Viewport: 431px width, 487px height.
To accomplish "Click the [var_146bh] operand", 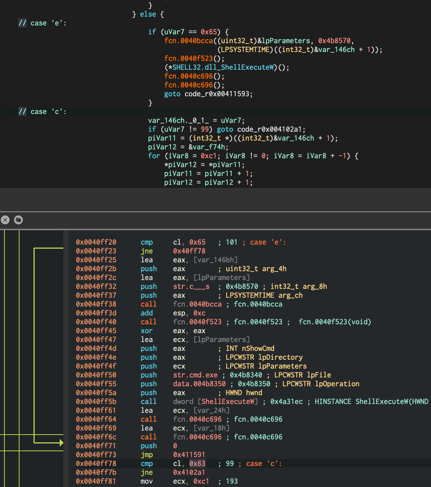I will point(216,260).
